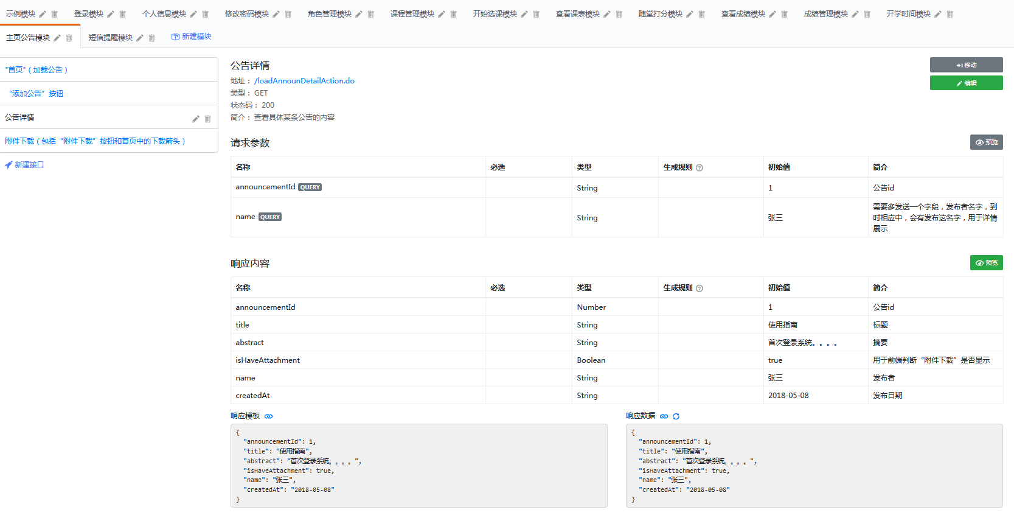Delete the 开始选课模块 module
The width and height of the screenshot is (1014, 518).
(x=536, y=14)
